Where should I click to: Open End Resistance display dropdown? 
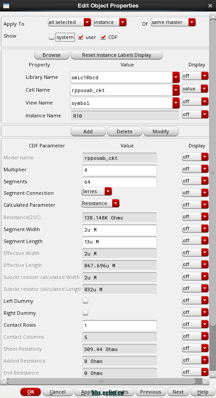[x=195, y=372]
